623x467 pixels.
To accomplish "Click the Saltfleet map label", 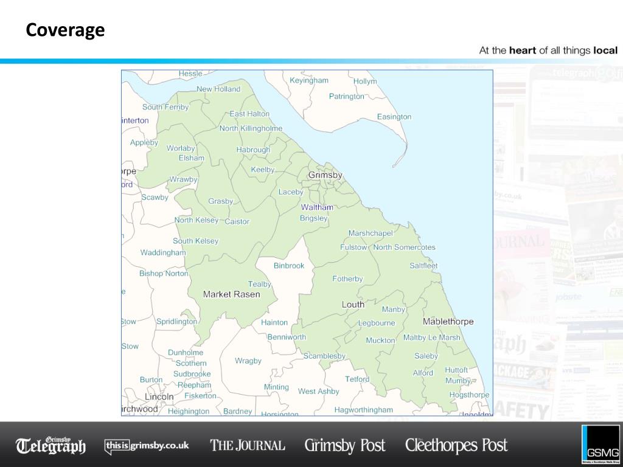I will [x=423, y=266].
